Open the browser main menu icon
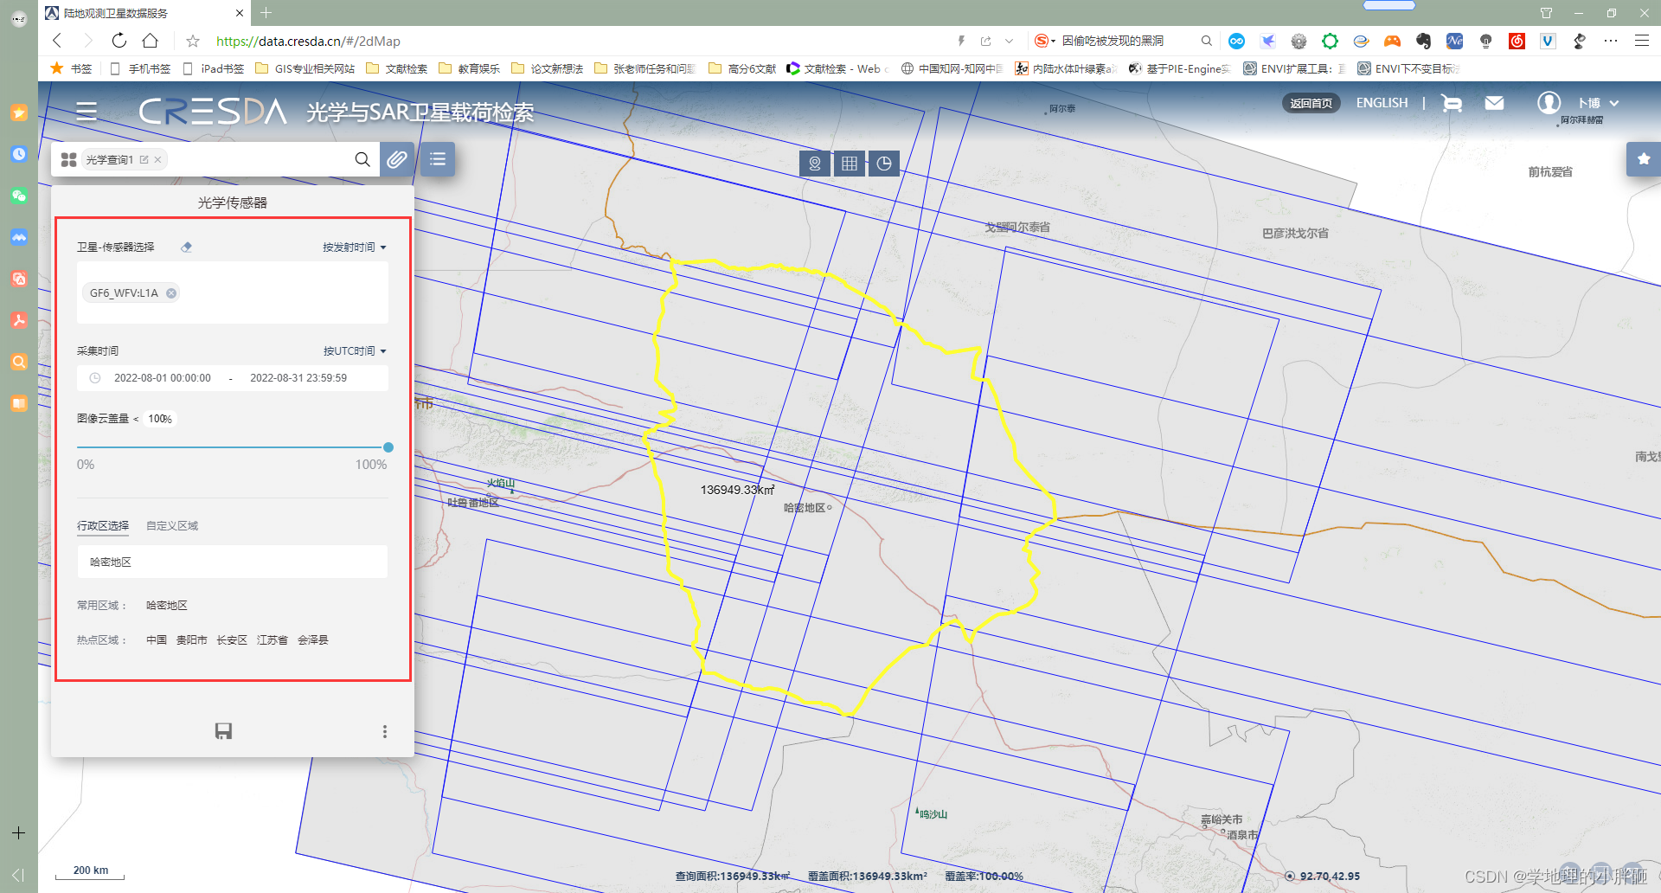This screenshot has width=1661, height=893. 1641,41
